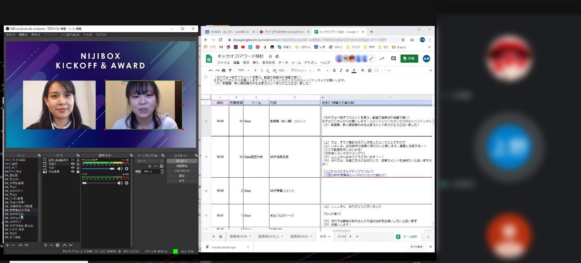Screen dimensions: 581x263
Task: Bookmark this page with star icon
Action: click(x=403, y=40)
